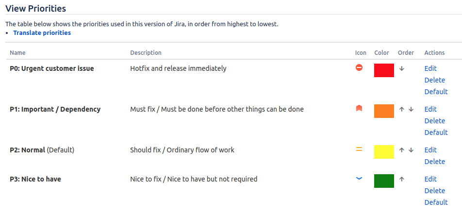Click the green P3 color swatch

(384, 181)
